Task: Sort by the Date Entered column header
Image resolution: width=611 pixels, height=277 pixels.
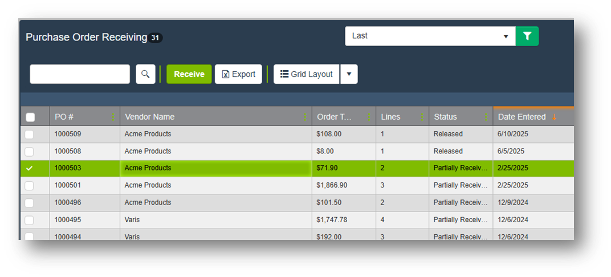Action: [x=522, y=117]
